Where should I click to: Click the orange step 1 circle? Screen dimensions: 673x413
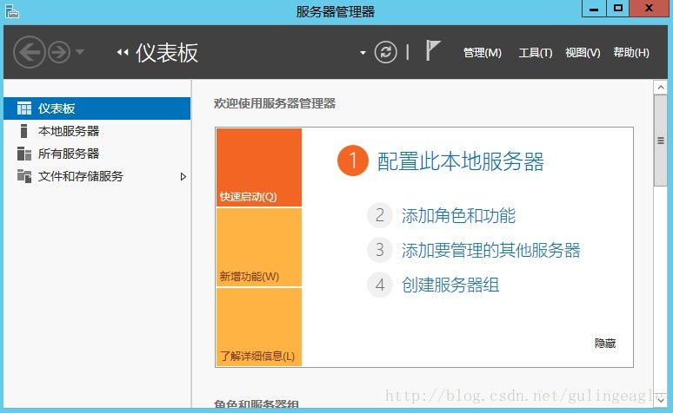[x=353, y=161]
